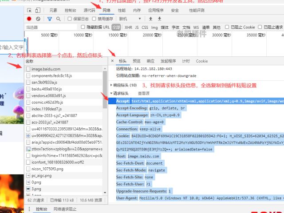Click the icon beside the u=904990422 request

tap(28, 135)
